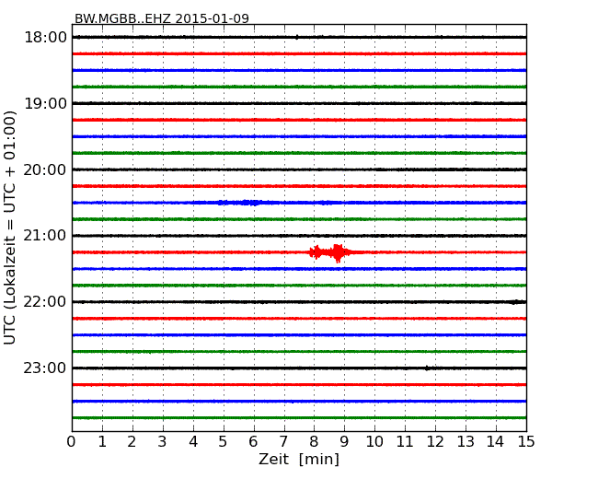Select the 22:00 time label
The height and width of the screenshot is (479, 598).
click(x=45, y=302)
